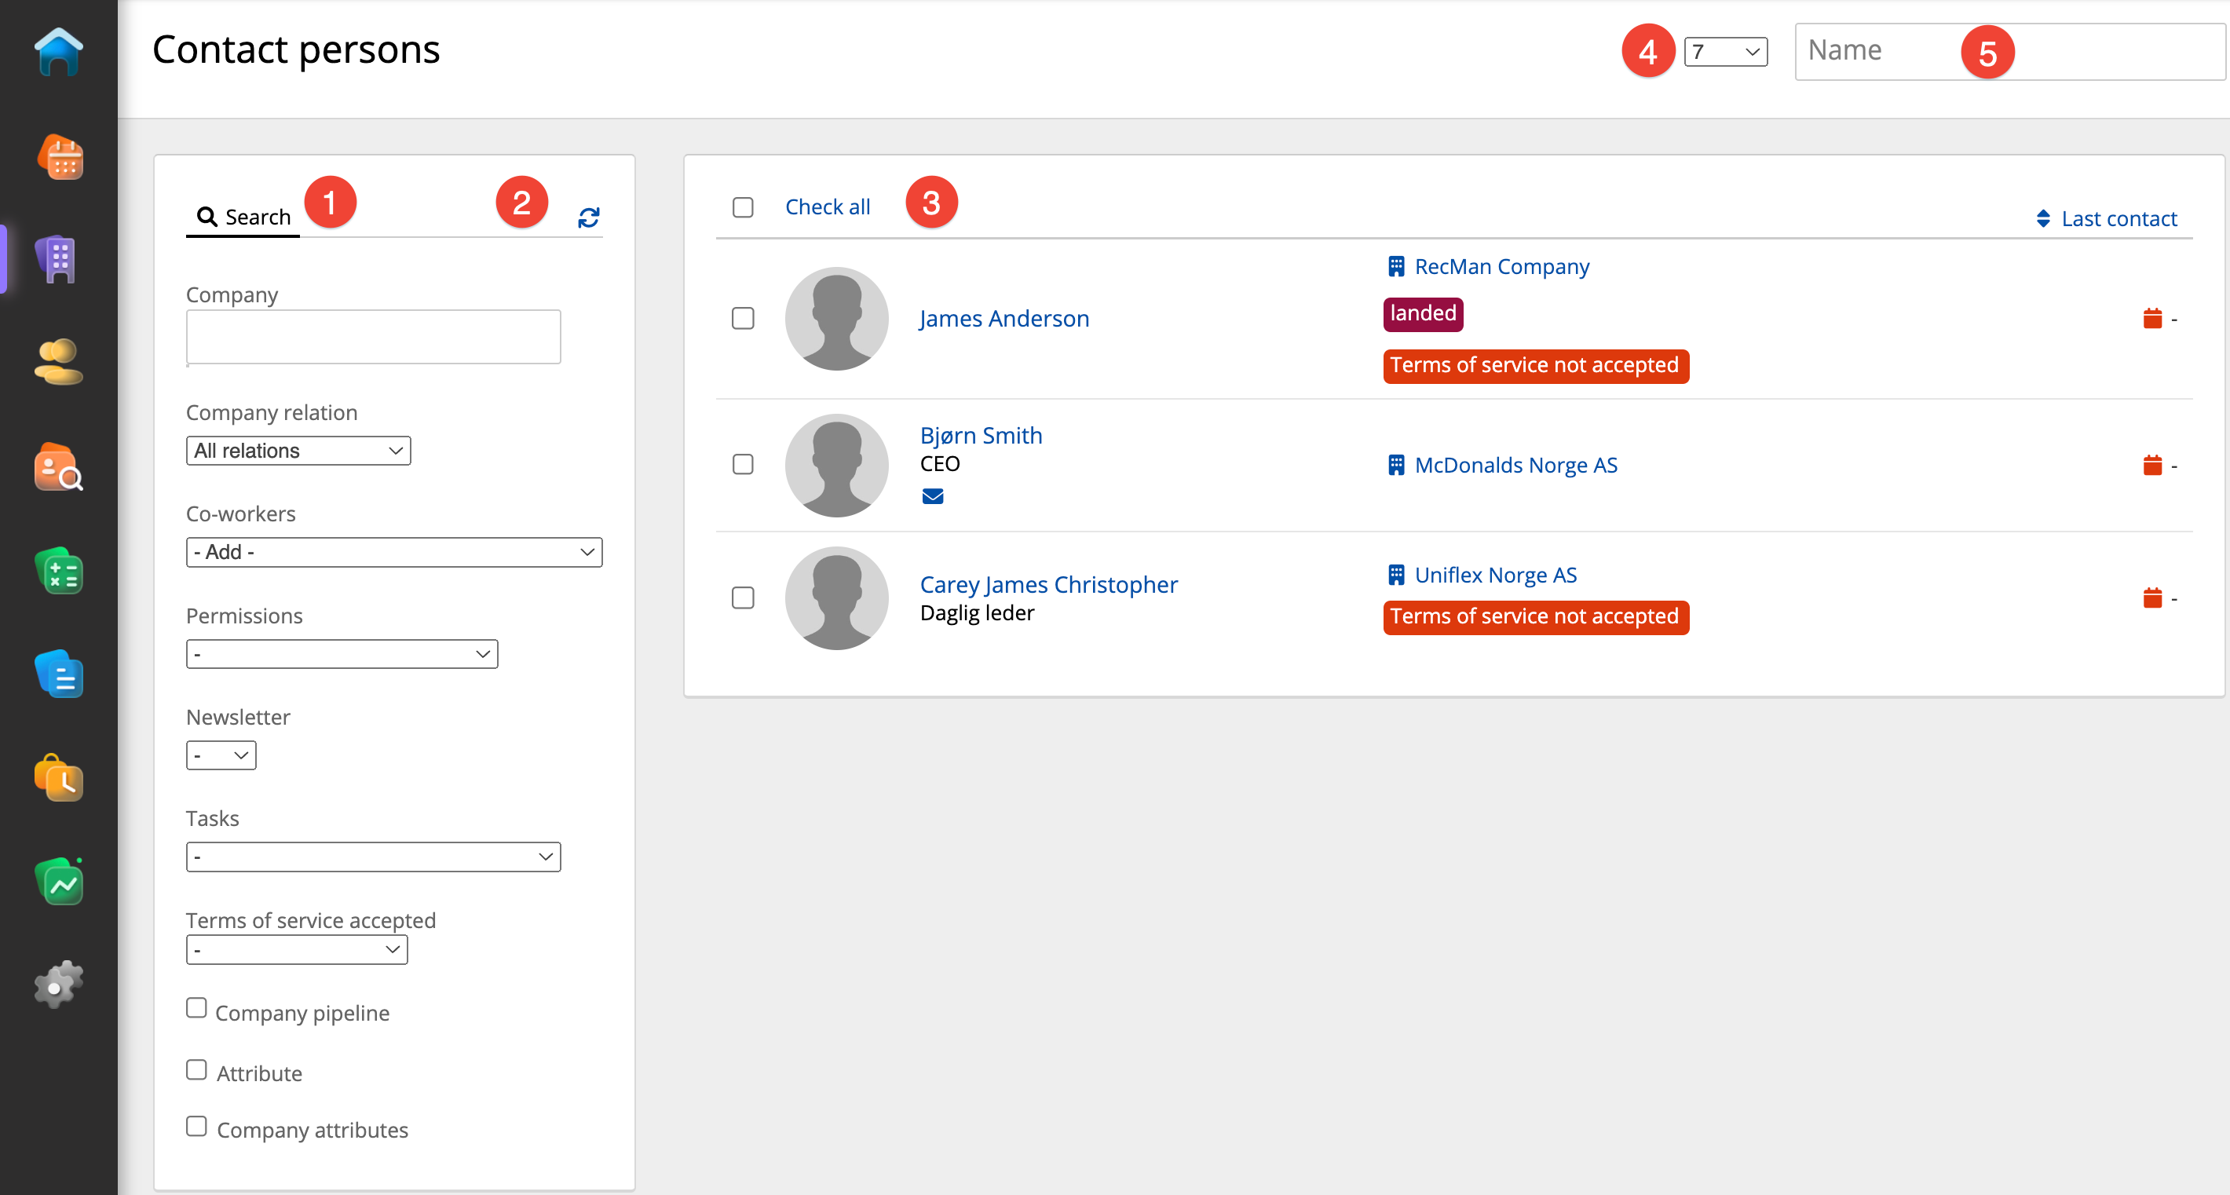Open the green calculator sidebar icon
2230x1195 pixels.
58,571
